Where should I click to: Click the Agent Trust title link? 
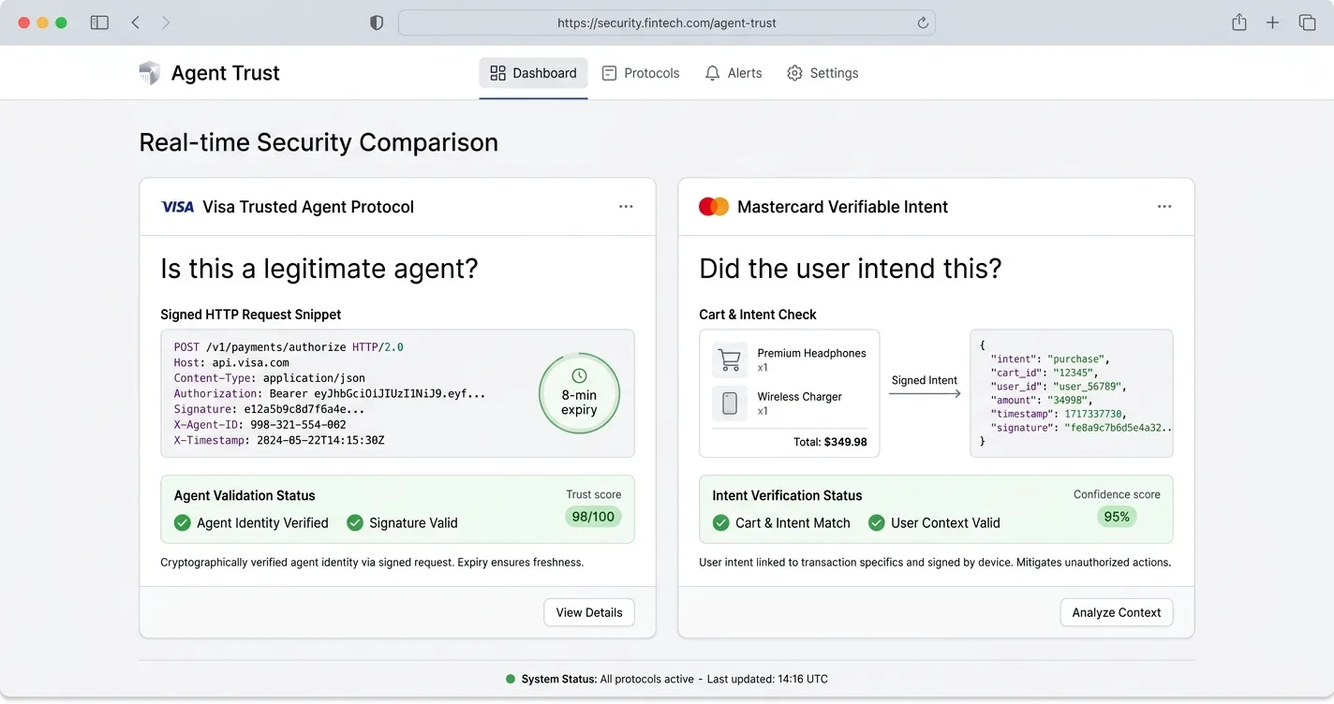pyautogui.click(x=225, y=73)
